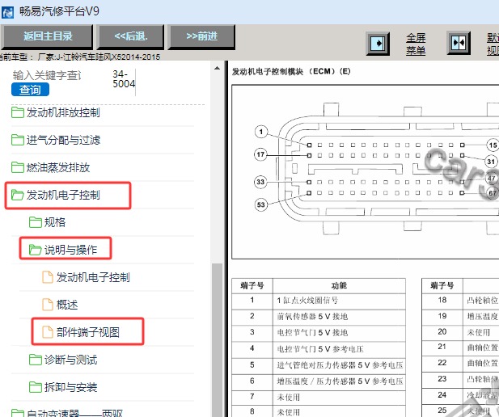
Task: Open the 规格 subfolder
Action: pos(55,222)
